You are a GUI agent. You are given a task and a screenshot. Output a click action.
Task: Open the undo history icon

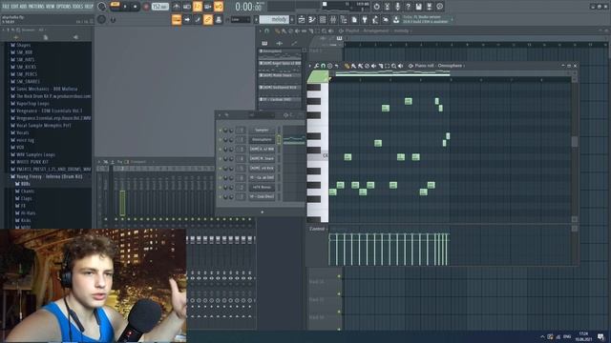[x=376, y=7]
